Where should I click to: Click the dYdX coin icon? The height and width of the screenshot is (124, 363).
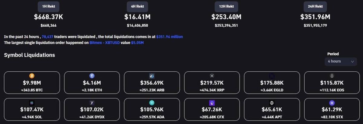(x=92, y=103)
